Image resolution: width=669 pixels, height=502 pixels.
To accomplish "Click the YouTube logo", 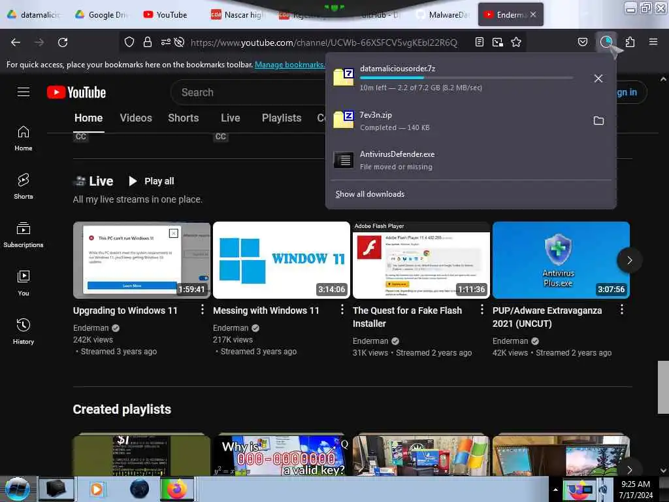I will [x=76, y=92].
